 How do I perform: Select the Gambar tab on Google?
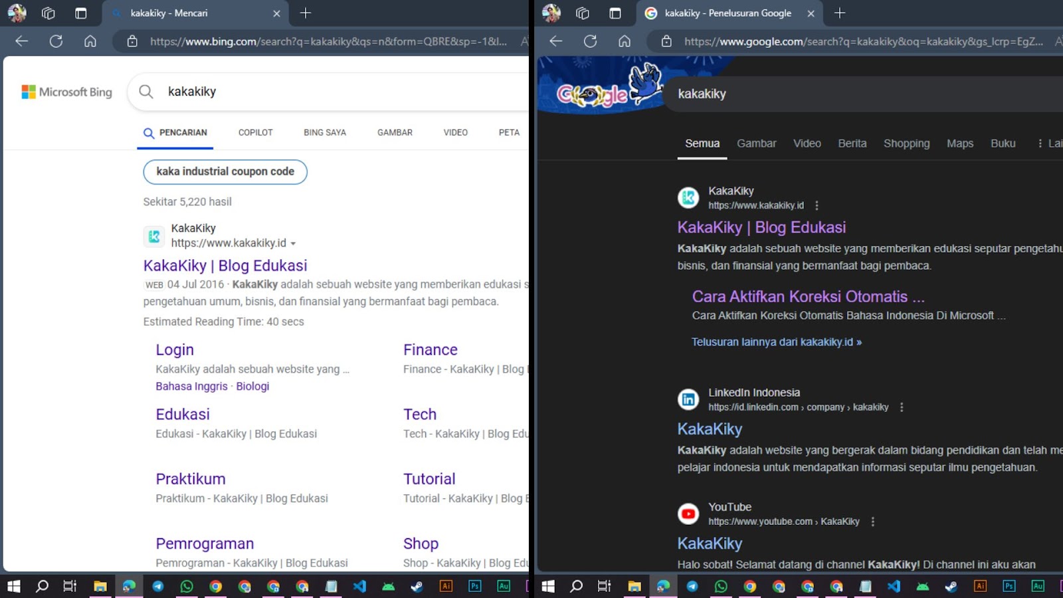click(x=756, y=144)
